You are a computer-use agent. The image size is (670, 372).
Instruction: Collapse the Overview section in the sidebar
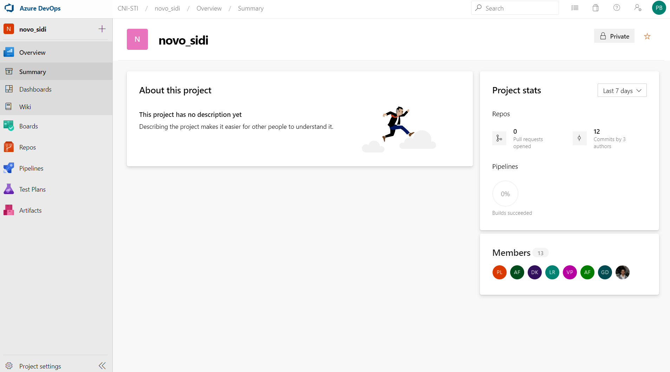point(32,52)
